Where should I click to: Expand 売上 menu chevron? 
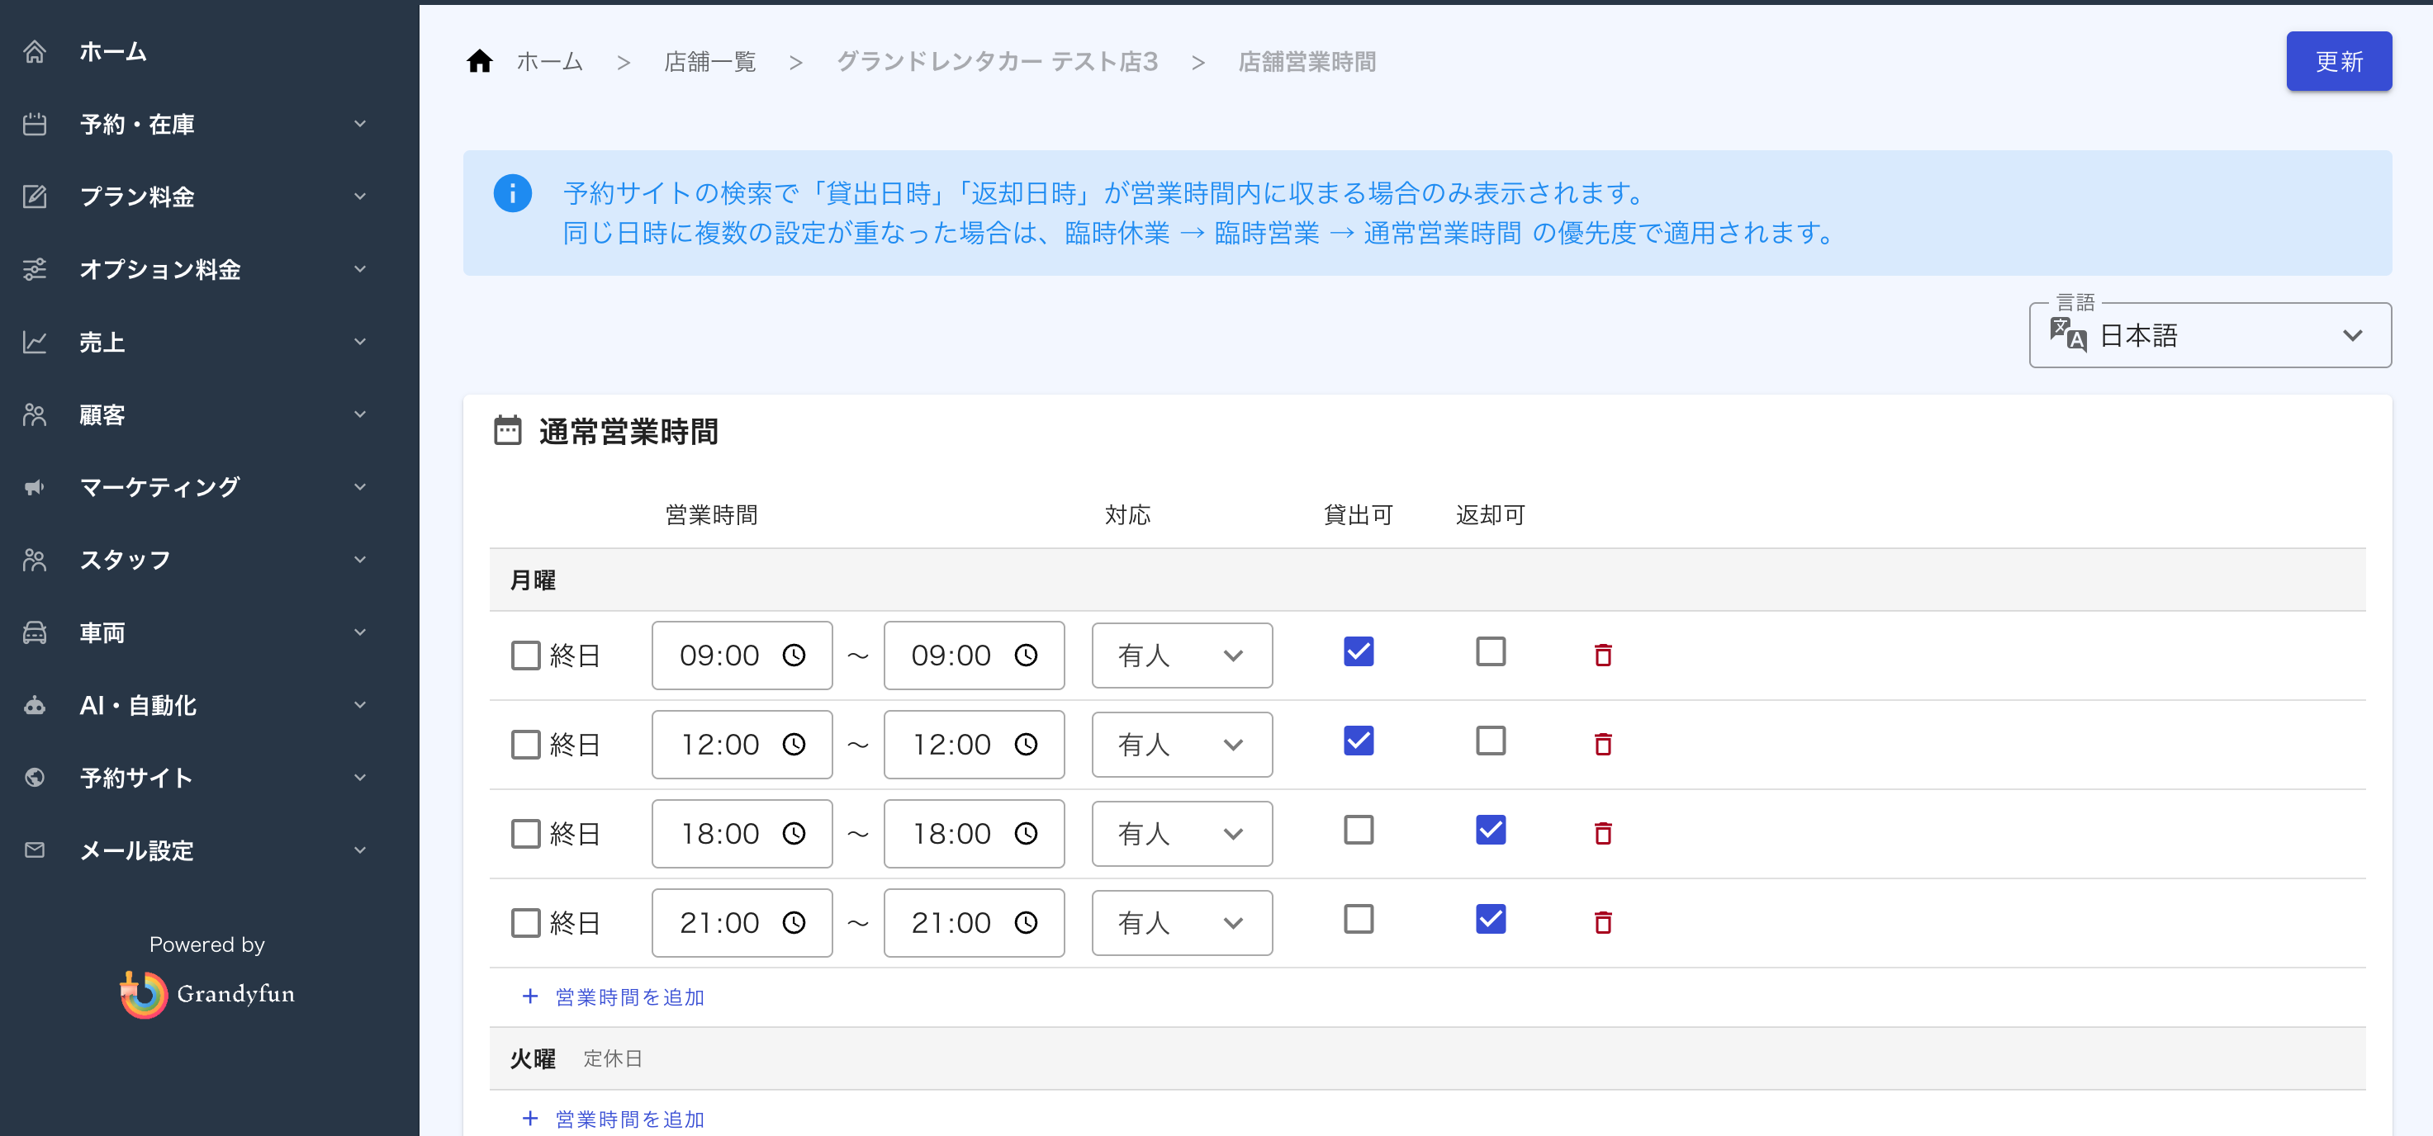(x=360, y=342)
